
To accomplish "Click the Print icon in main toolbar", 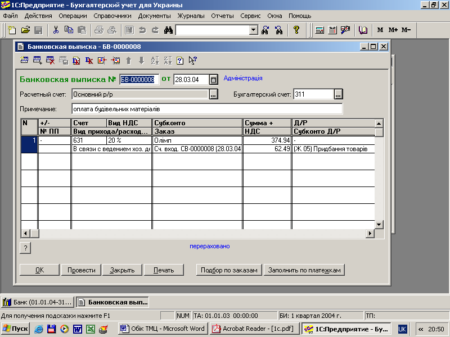I will click(x=99, y=30).
